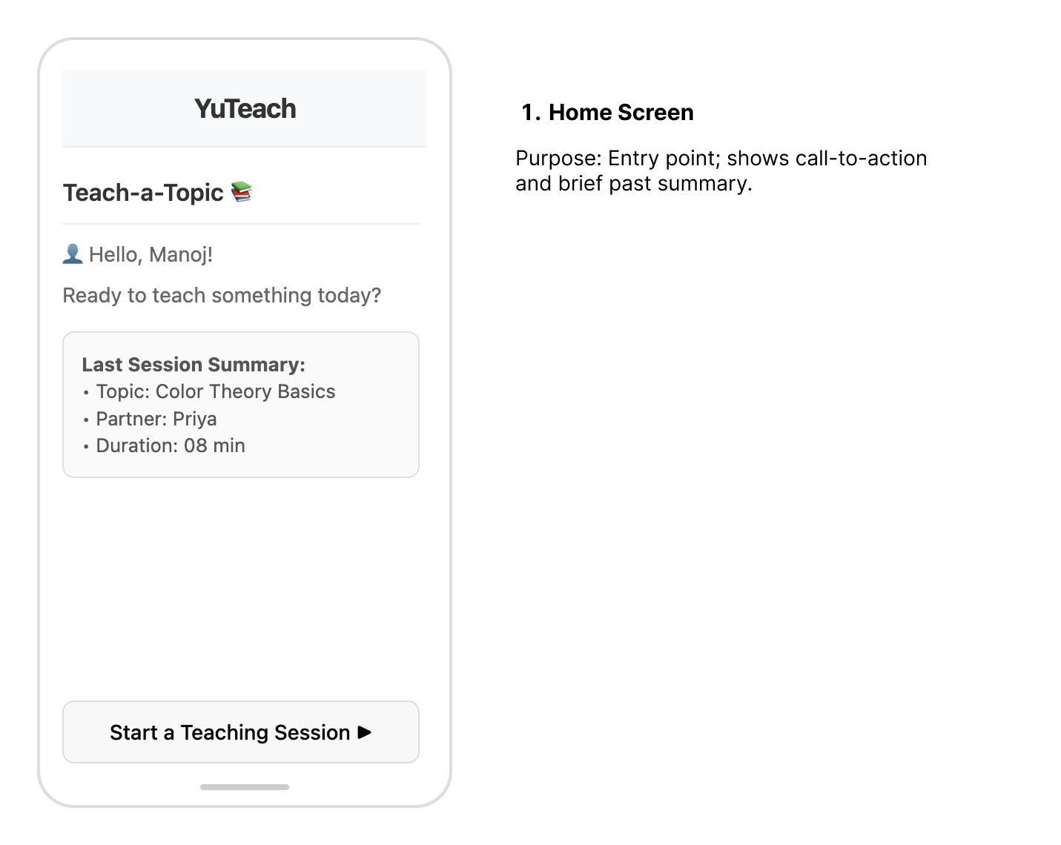Click the play arrow on the session button
Image resolution: width=1061 pixels, height=845 pixels.
(365, 732)
